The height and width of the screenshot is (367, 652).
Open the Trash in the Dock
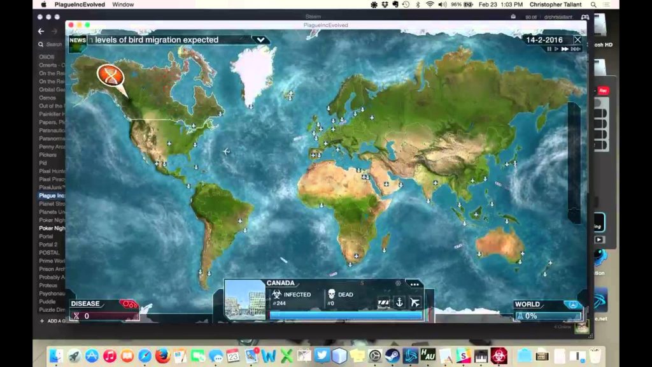(595, 356)
